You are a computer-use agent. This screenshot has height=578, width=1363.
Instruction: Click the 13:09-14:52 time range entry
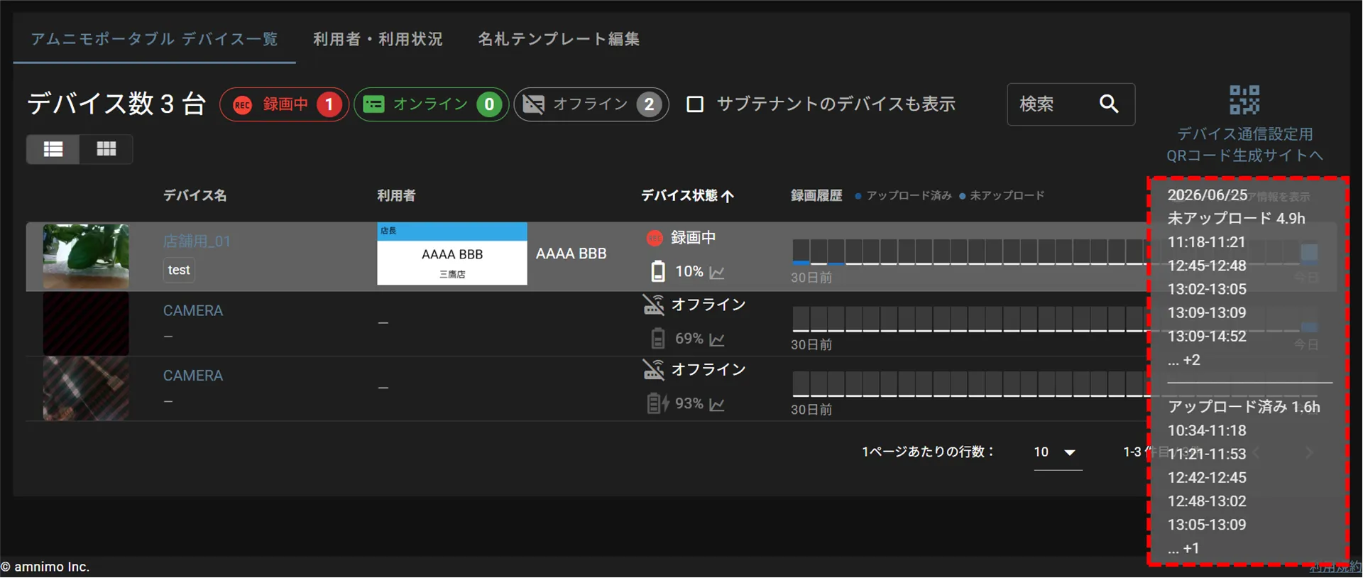coord(1207,337)
